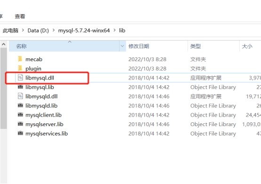Click the date of mysqlservices.lib row
Image resolution: width=261 pixels, height=184 pixels.
pyautogui.click(x=149, y=134)
